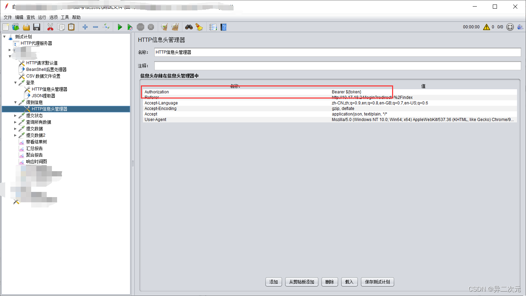Collapse the 得到信息 sampler node
Screen dimensions: 526x296
(16, 102)
